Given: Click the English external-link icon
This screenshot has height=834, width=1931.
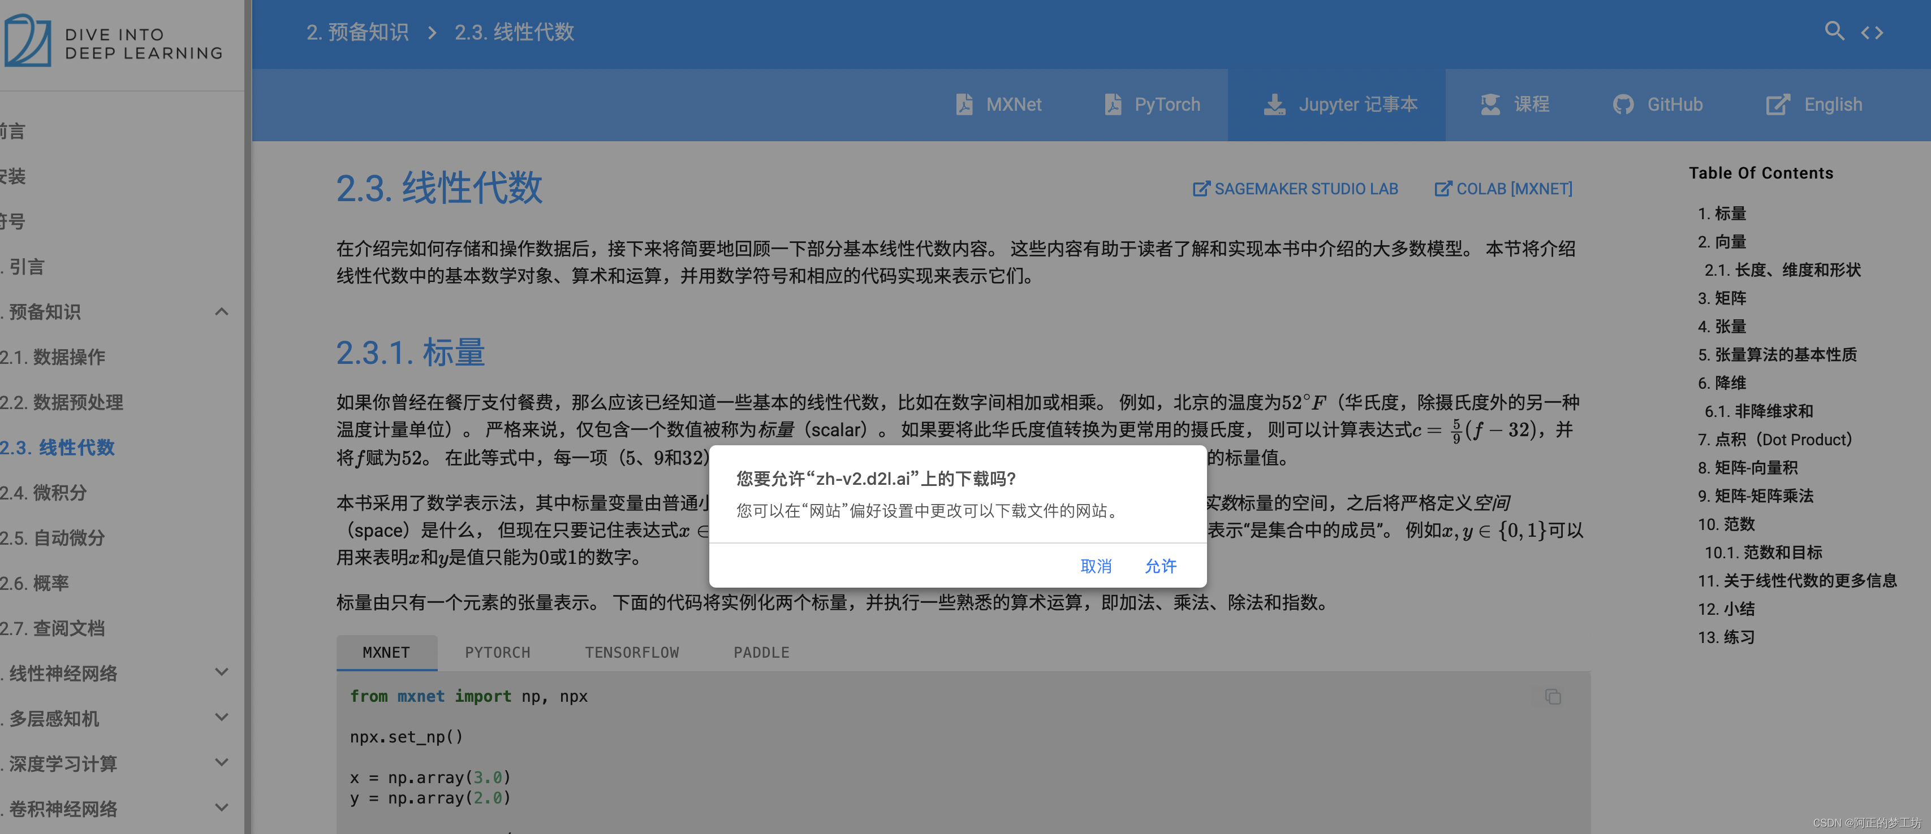Looking at the screenshot, I should pos(1778,104).
